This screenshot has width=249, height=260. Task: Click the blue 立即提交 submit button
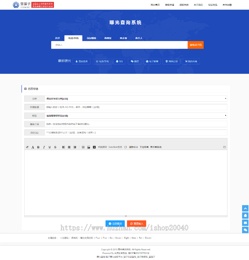[115, 223]
